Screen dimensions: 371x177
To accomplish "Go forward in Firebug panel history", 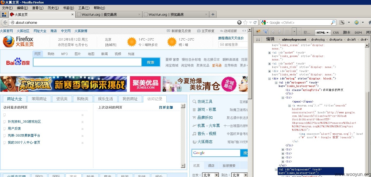I will pyautogui.click(x=280, y=32).
